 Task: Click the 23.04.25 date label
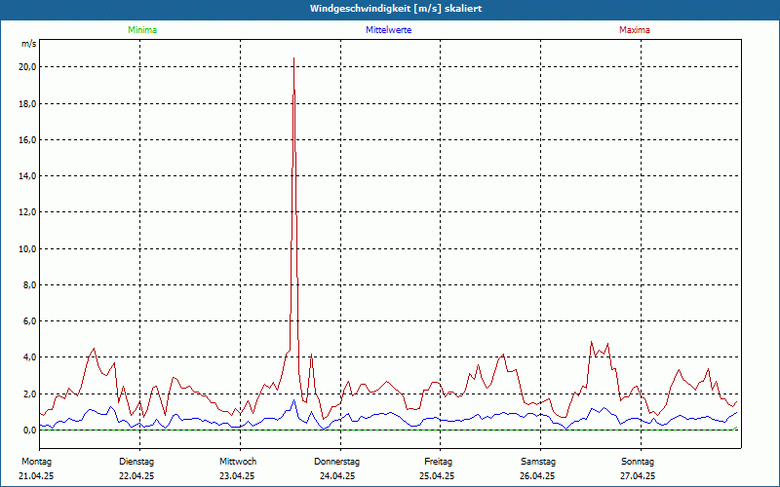coord(237,476)
